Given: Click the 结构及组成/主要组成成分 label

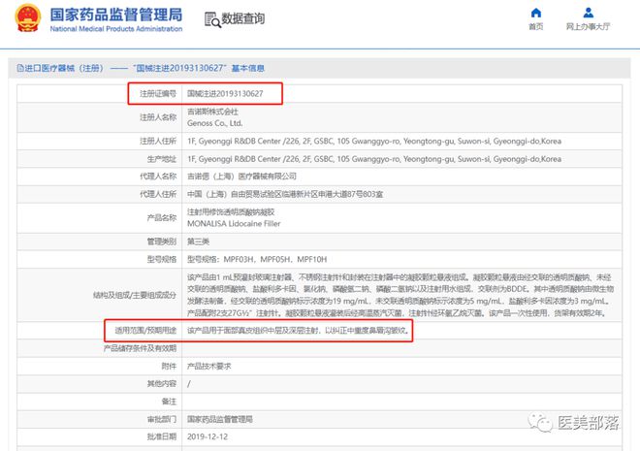Looking at the screenshot, I should tap(135, 295).
